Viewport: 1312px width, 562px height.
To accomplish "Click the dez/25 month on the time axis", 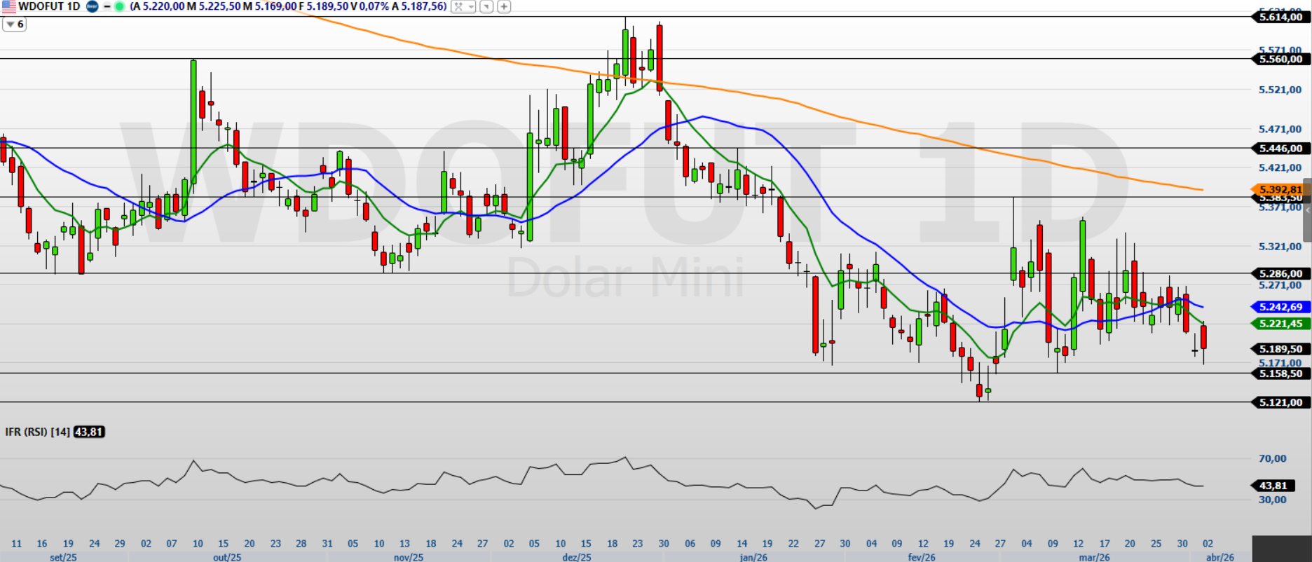I will (577, 557).
